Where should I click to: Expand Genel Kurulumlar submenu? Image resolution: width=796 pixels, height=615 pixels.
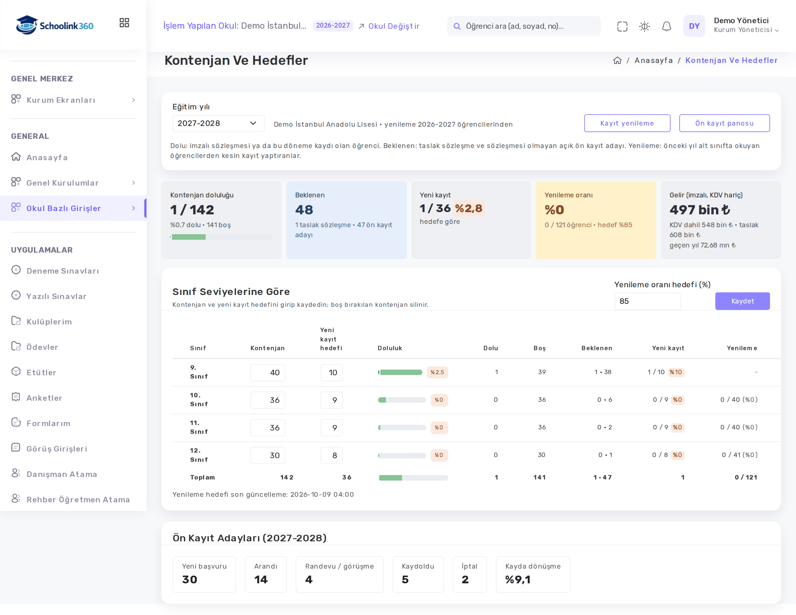[x=73, y=183]
